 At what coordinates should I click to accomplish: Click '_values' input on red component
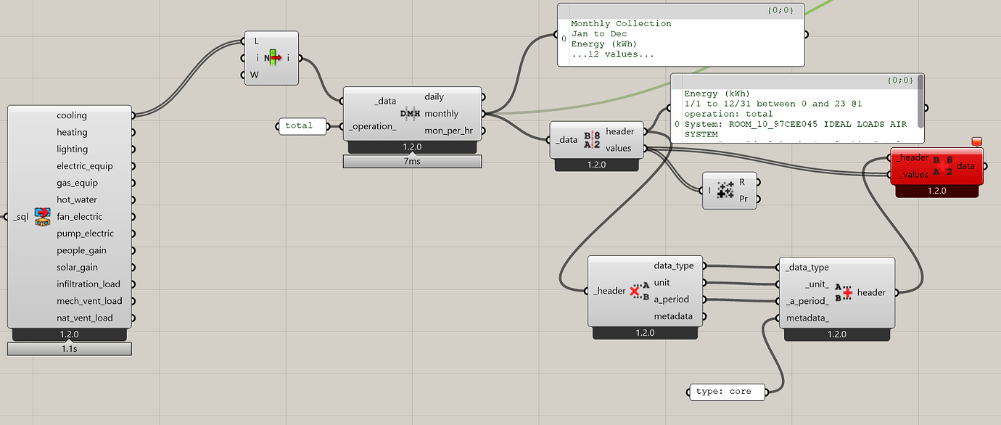(913, 174)
